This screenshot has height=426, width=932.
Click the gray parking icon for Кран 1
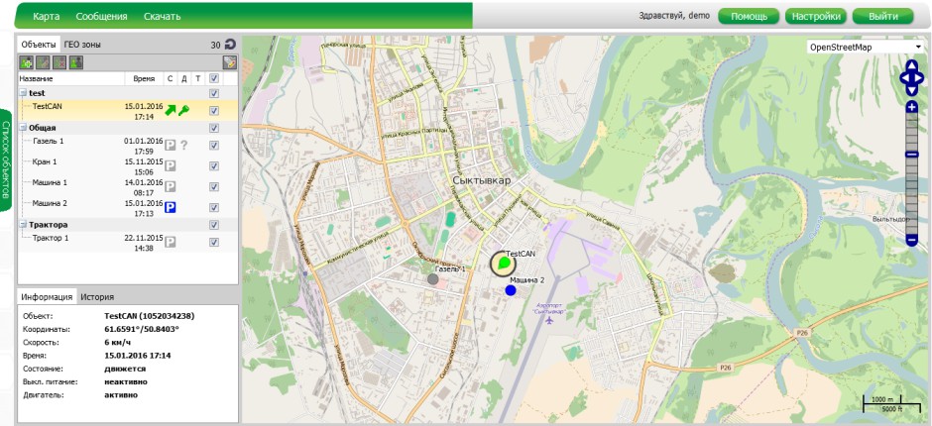click(170, 165)
